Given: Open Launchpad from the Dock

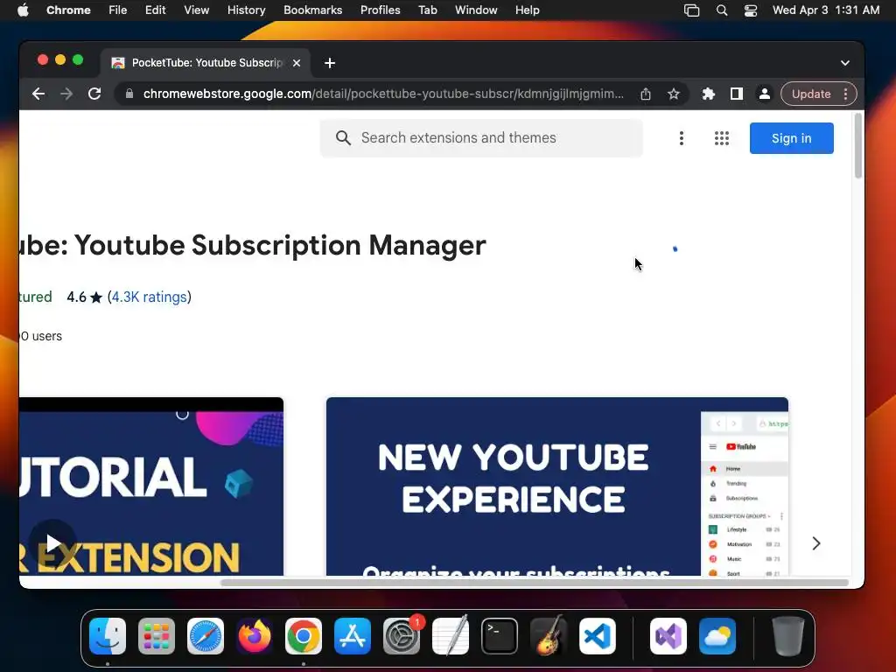Looking at the screenshot, I should point(157,636).
